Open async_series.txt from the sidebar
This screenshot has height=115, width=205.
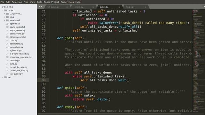(17, 27)
